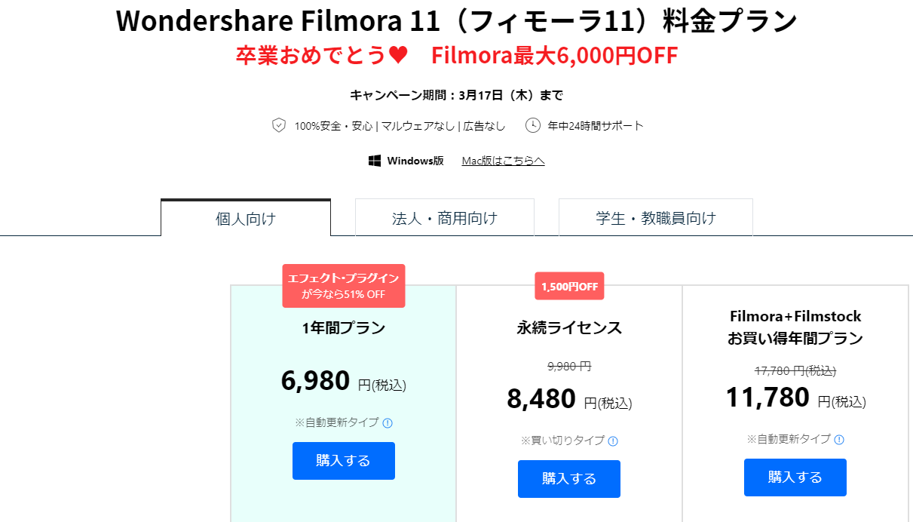
Task: Click the Windows版 label
Action: coord(415,161)
